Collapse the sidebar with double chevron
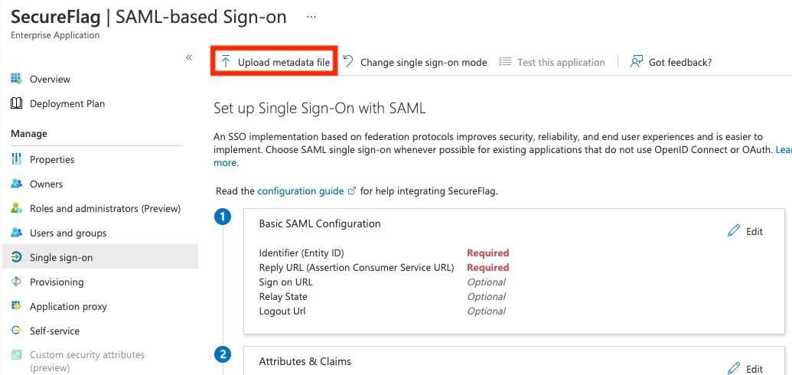 pos(189,57)
